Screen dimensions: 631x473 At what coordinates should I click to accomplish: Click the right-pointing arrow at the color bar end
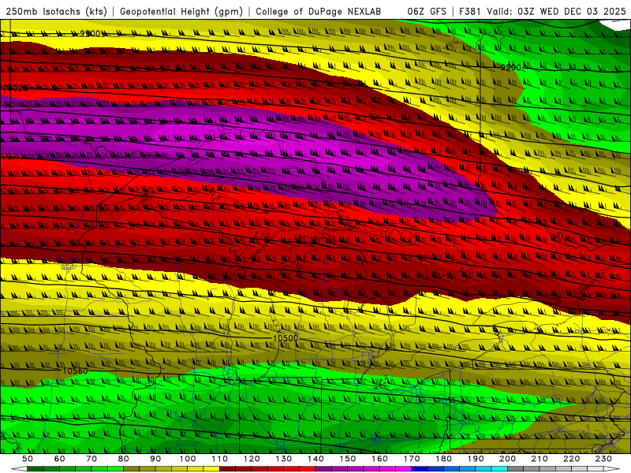pyautogui.click(x=612, y=469)
